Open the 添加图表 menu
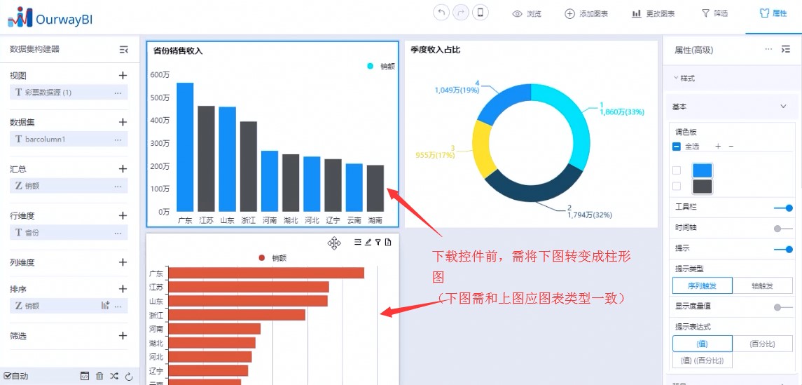Screen dimensions: 802x385 click(586, 14)
